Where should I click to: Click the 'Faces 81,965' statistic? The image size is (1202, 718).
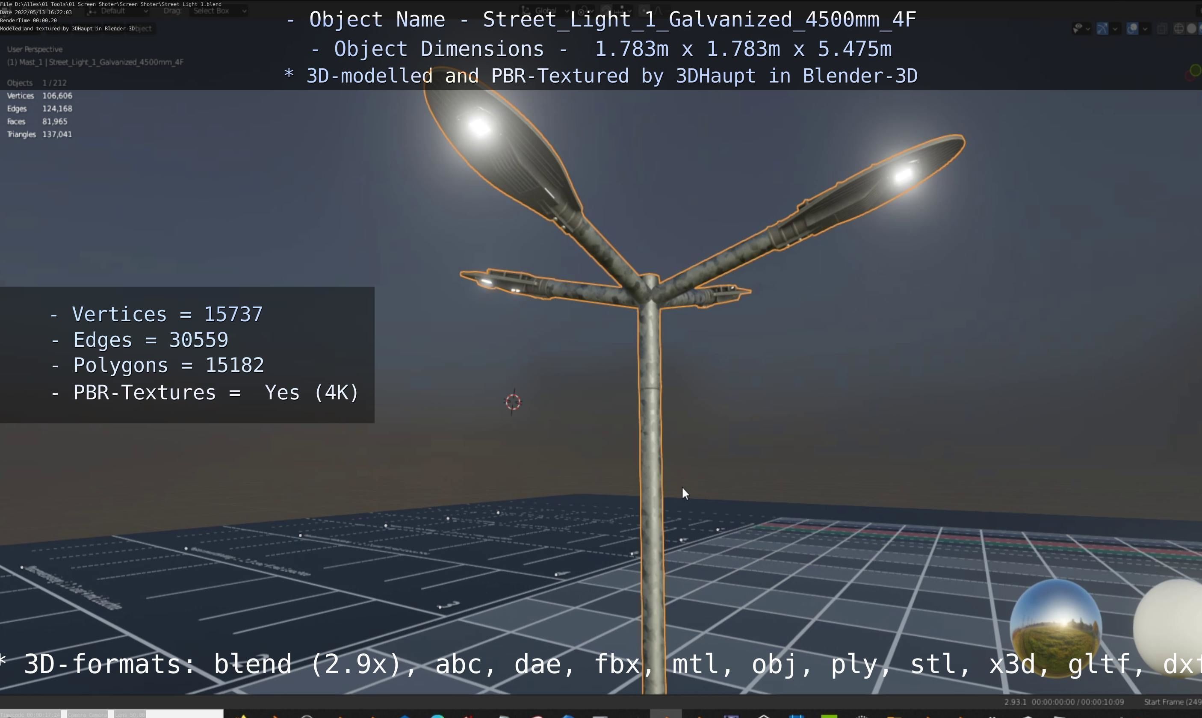pos(37,121)
